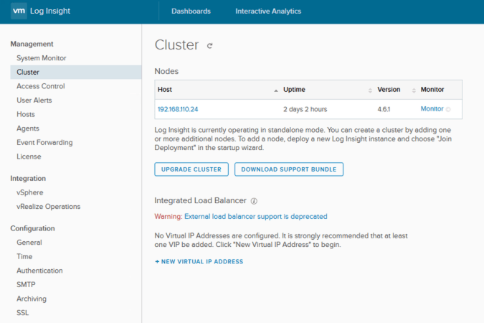
Task: Click the uptime value 2 days 2 hours
Action: (305, 109)
